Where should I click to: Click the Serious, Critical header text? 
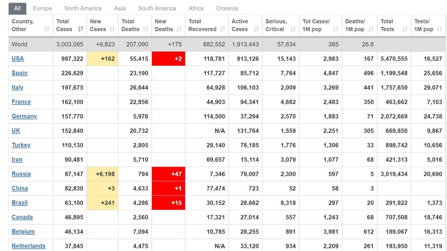[276, 25]
